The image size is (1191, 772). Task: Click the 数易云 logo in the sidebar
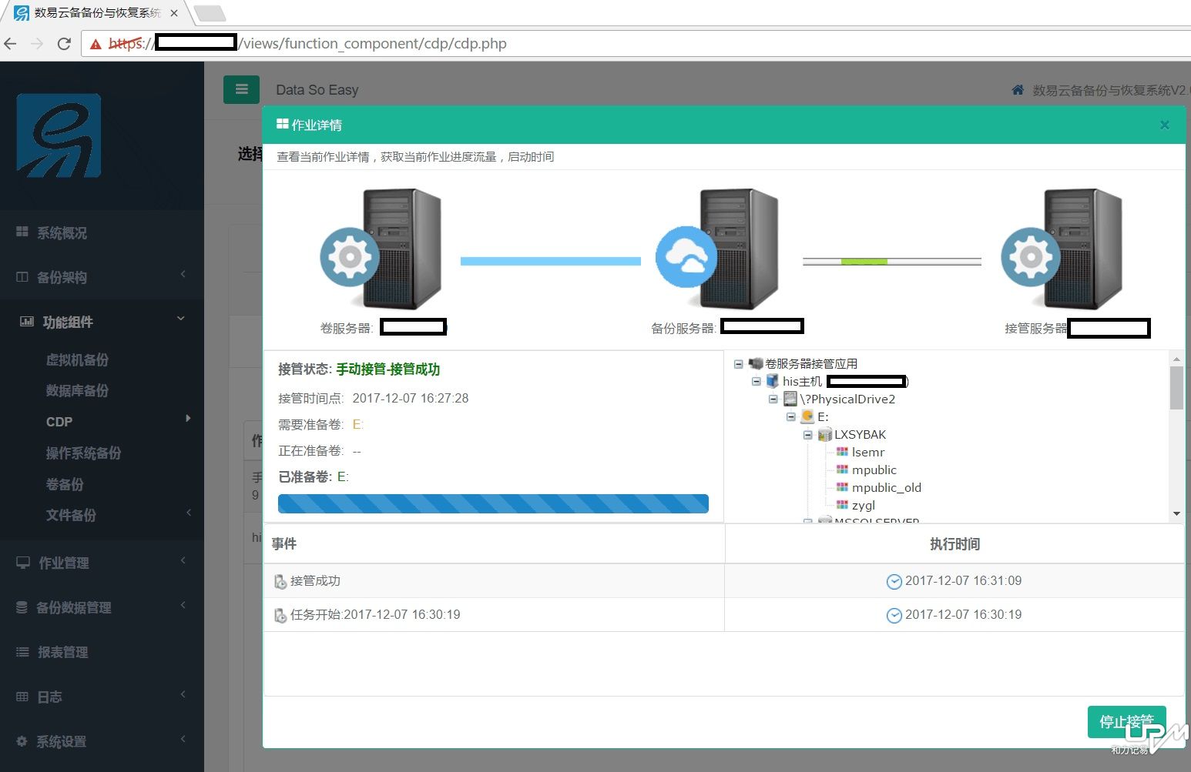tap(59, 136)
